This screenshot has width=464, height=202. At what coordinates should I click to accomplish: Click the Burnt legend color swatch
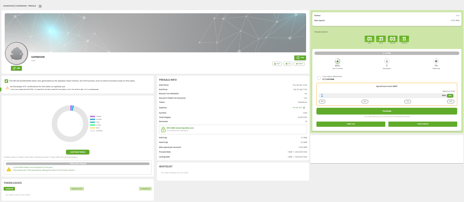pos(93,128)
